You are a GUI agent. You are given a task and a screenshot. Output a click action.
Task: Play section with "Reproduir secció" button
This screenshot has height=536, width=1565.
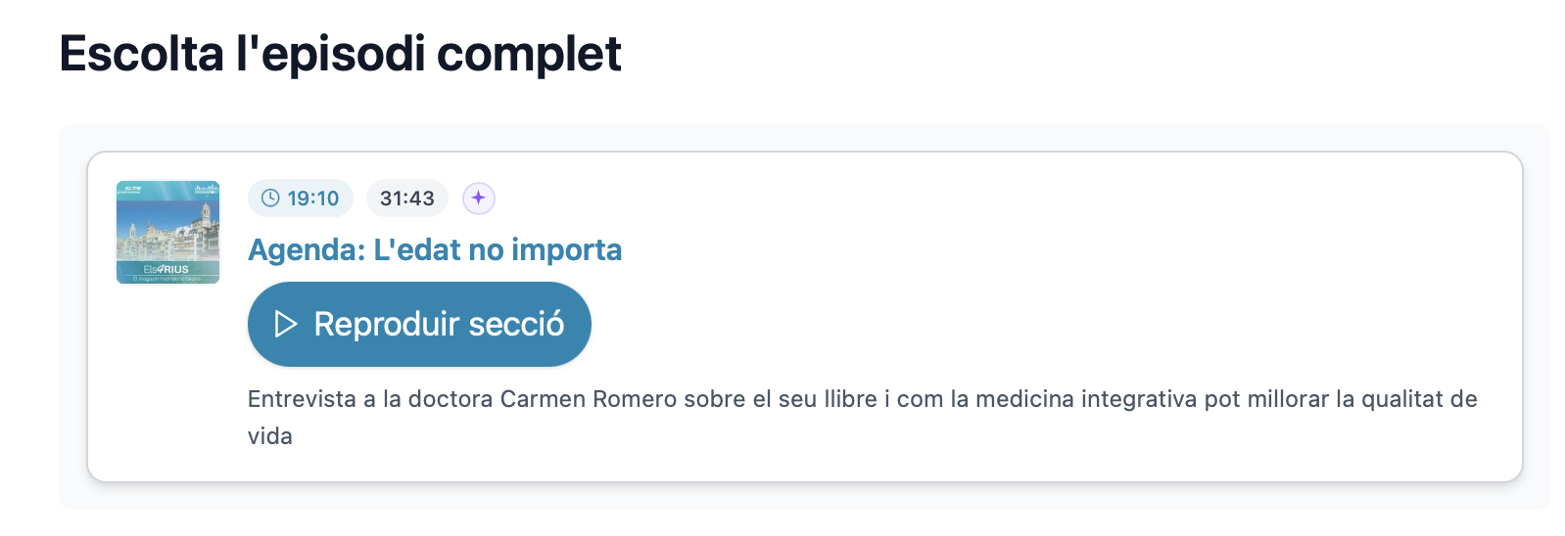coord(419,324)
